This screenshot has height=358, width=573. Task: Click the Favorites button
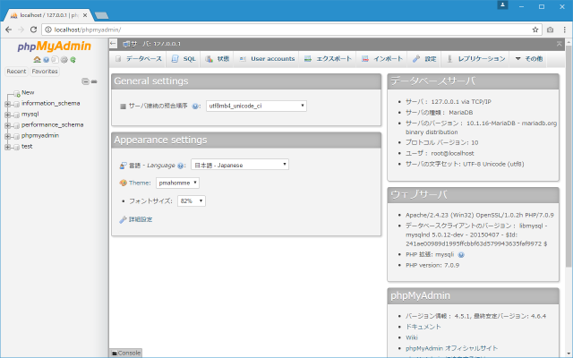[x=45, y=72]
